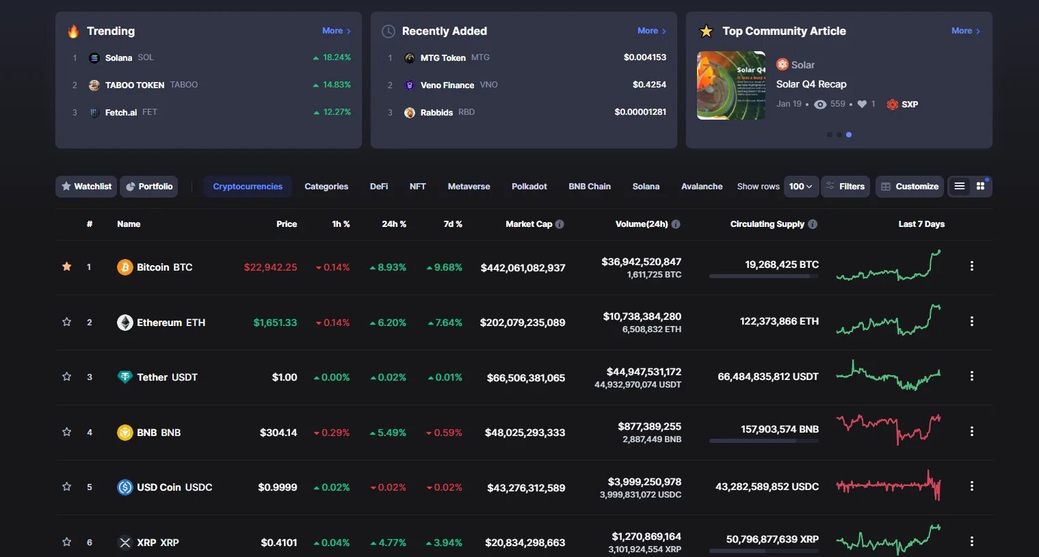The height and width of the screenshot is (557, 1039).
Task: Switch to the Avalanche tab
Action: pos(702,187)
